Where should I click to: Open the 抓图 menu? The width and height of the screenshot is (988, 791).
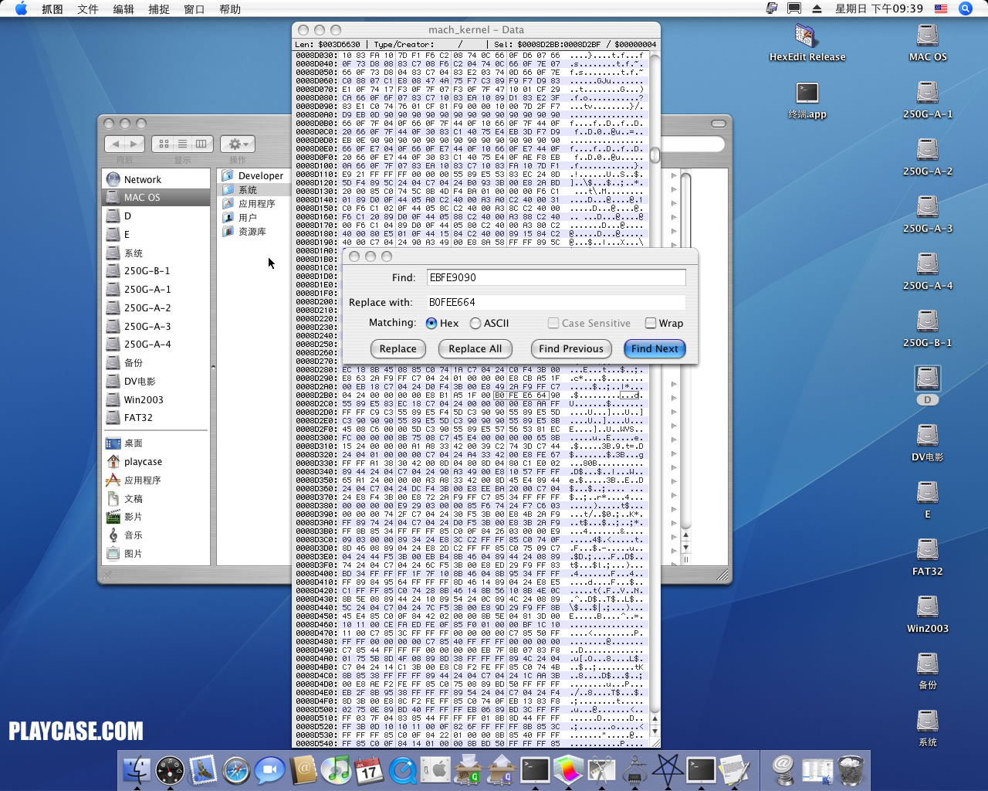click(52, 8)
